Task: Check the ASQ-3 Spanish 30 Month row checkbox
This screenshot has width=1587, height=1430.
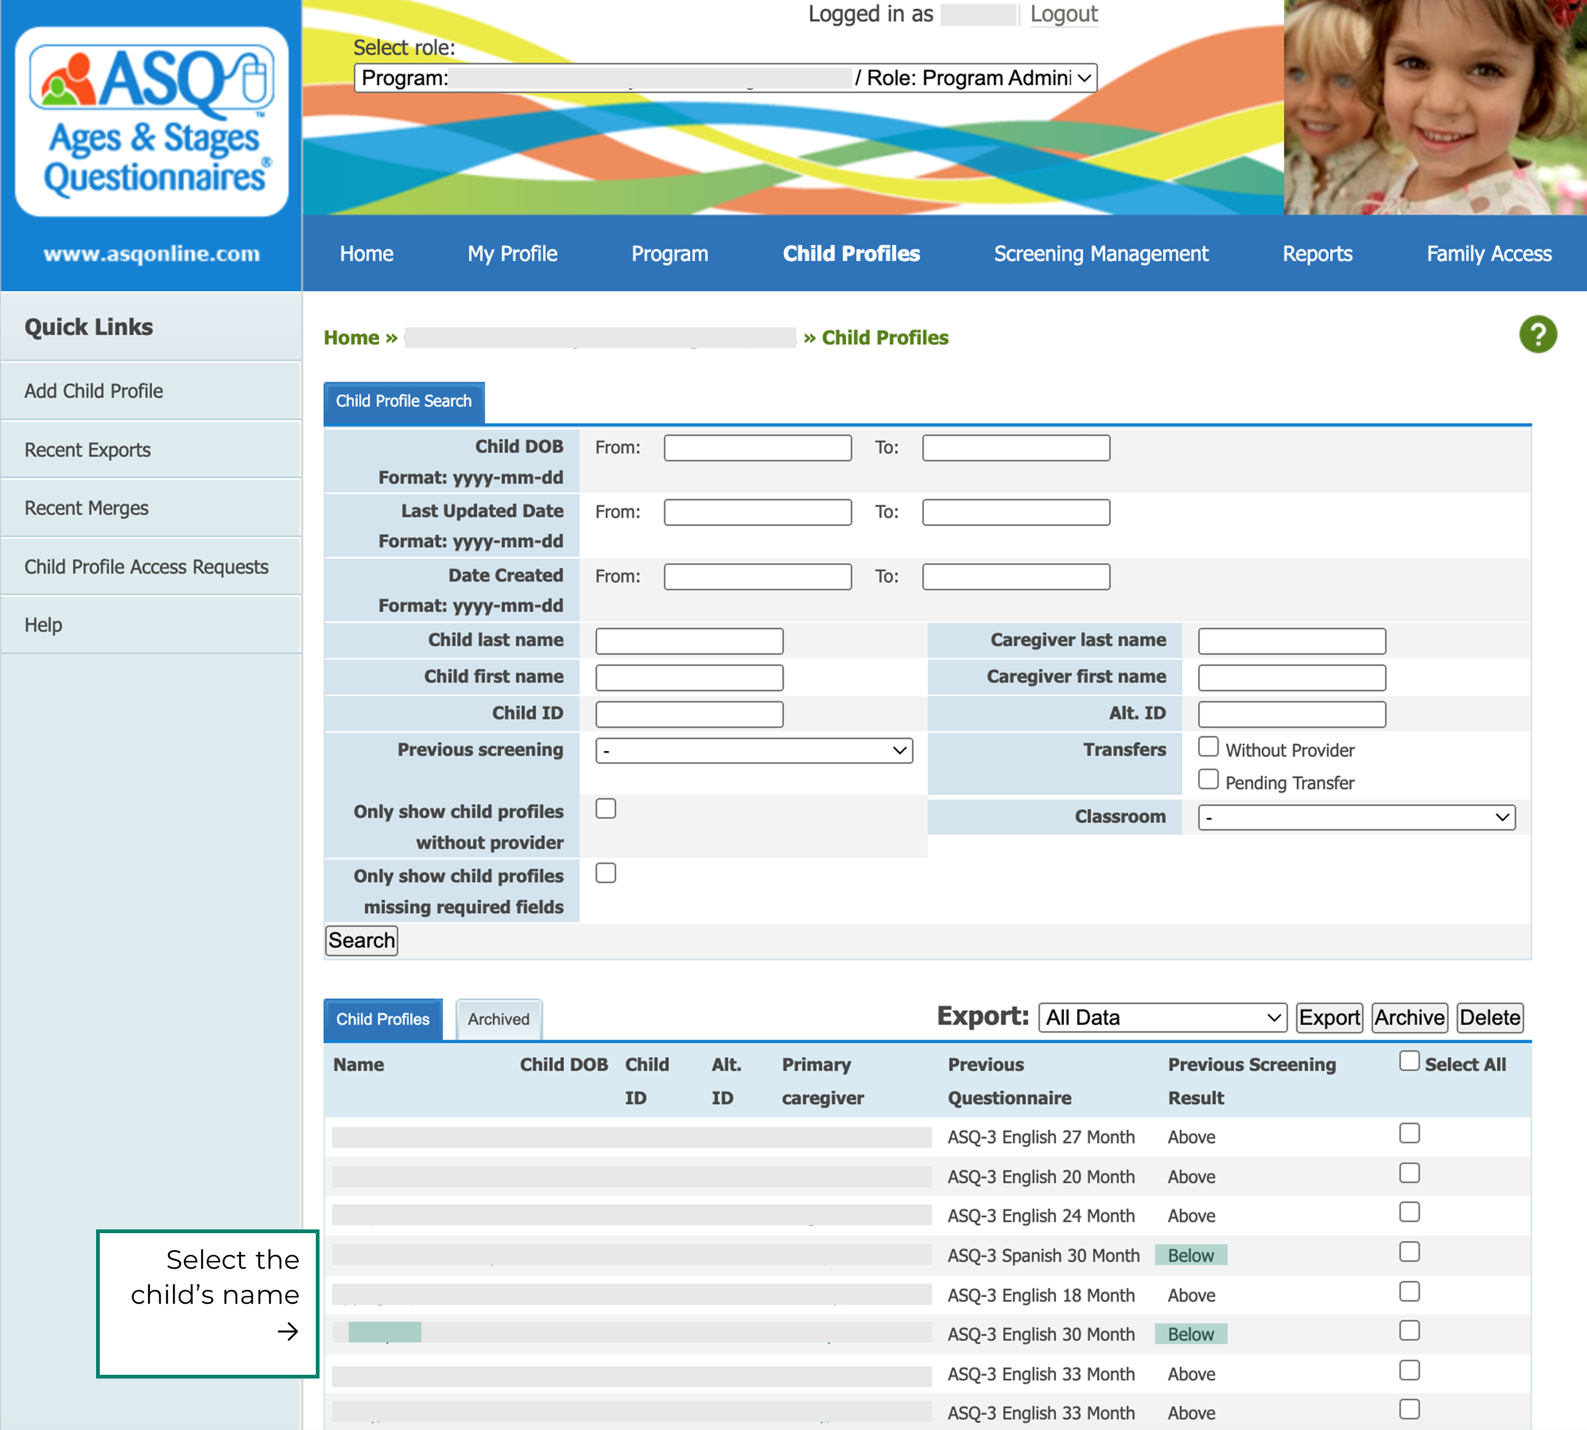Action: 1409,1252
